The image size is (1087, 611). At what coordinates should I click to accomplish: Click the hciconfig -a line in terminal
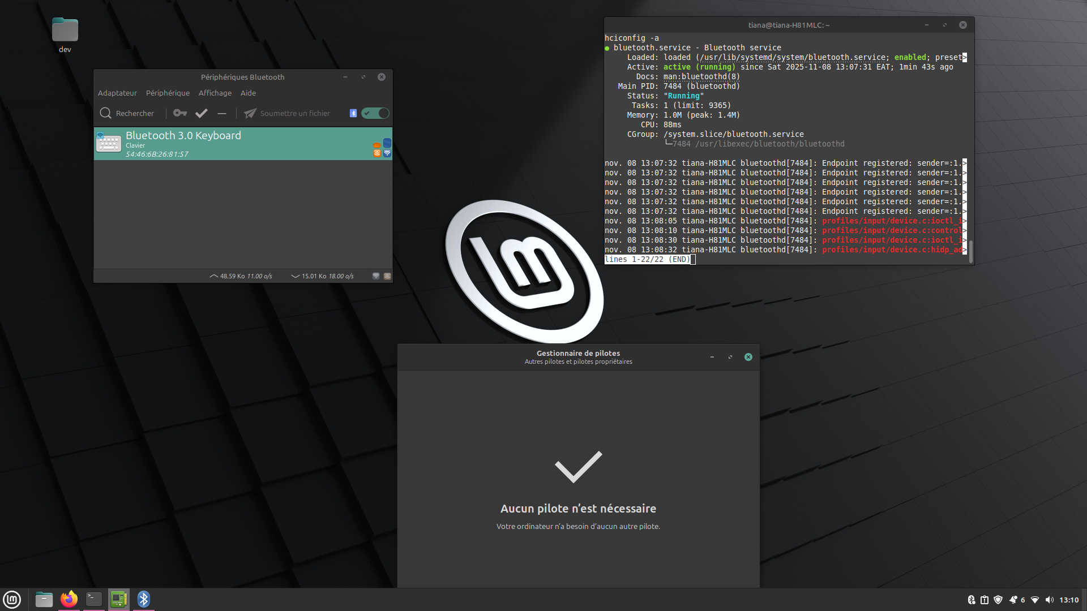(632, 38)
